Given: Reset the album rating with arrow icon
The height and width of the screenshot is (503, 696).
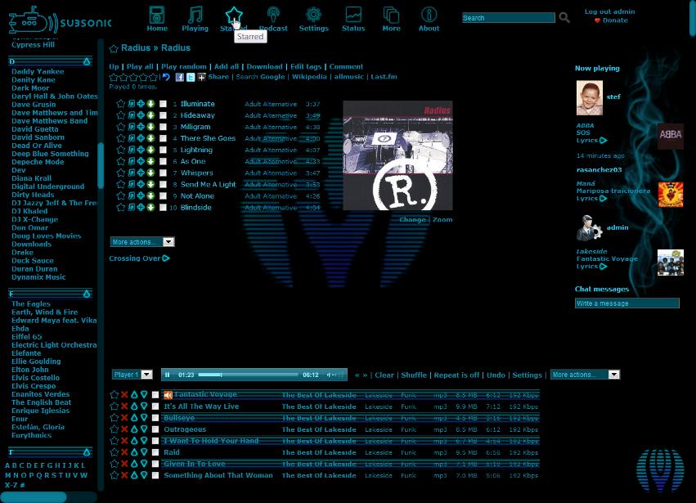Looking at the screenshot, I should 166,77.
